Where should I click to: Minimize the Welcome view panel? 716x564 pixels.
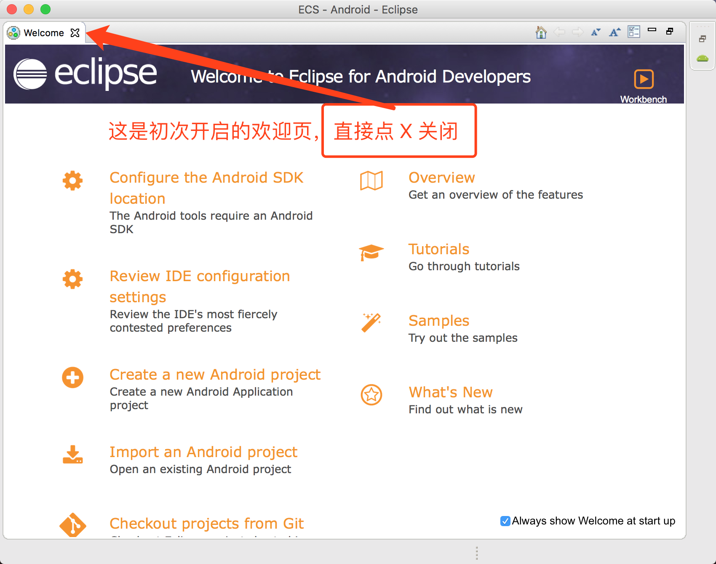pyautogui.click(x=652, y=29)
